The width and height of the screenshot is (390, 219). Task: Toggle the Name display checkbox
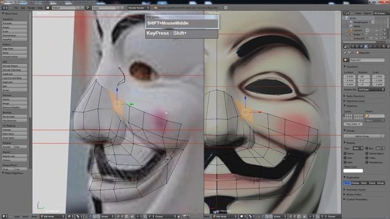[x=346, y=153]
